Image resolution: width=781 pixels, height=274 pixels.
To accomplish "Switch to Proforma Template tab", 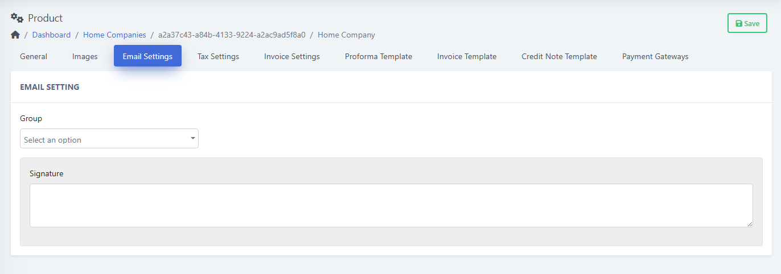I will click(379, 56).
